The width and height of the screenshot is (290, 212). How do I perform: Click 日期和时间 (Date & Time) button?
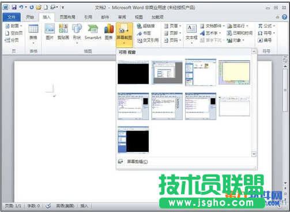pos(240,33)
